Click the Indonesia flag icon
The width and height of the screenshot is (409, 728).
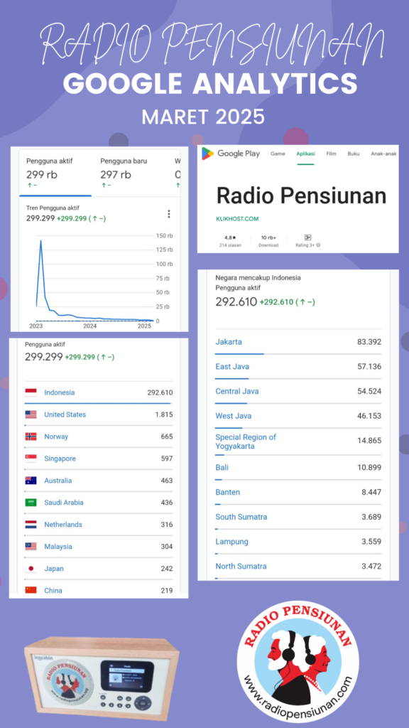click(31, 392)
